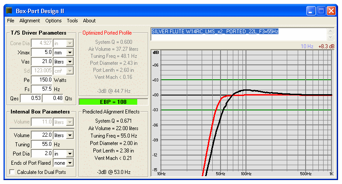Open the Port Dia units dropdown
The height and width of the screenshot is (184, 342).
click(x=70, y=154)
